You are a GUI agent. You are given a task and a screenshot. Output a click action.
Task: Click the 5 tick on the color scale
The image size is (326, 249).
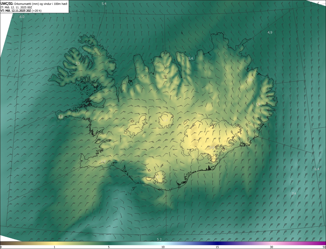click(109, 247)
